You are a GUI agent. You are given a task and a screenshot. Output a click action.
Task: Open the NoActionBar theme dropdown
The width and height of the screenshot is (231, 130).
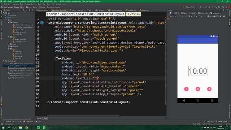[203, 13]
